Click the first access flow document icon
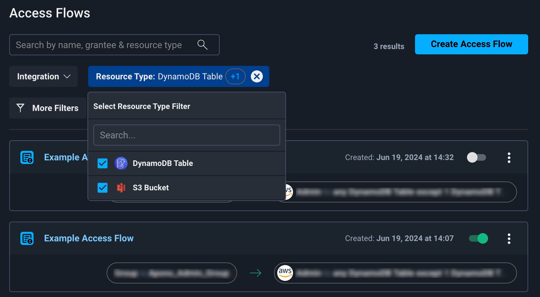 pyautogui.click(x=27, y=157)
